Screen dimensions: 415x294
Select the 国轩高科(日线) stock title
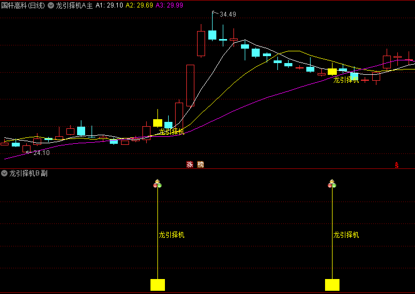point(23,5)
